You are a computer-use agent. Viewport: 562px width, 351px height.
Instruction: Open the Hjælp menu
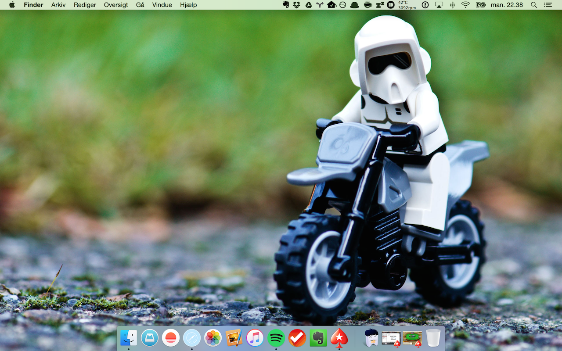188,5
